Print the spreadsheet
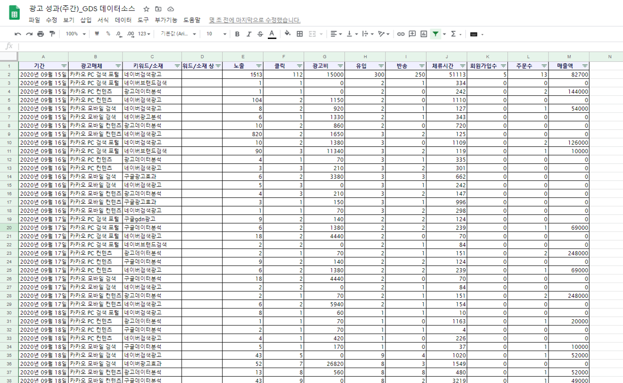 click(x=40, y=34)
